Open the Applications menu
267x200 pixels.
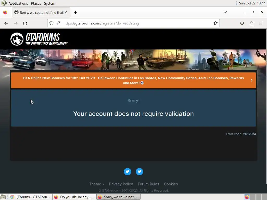pyautogui.click(x=18, y=3)
